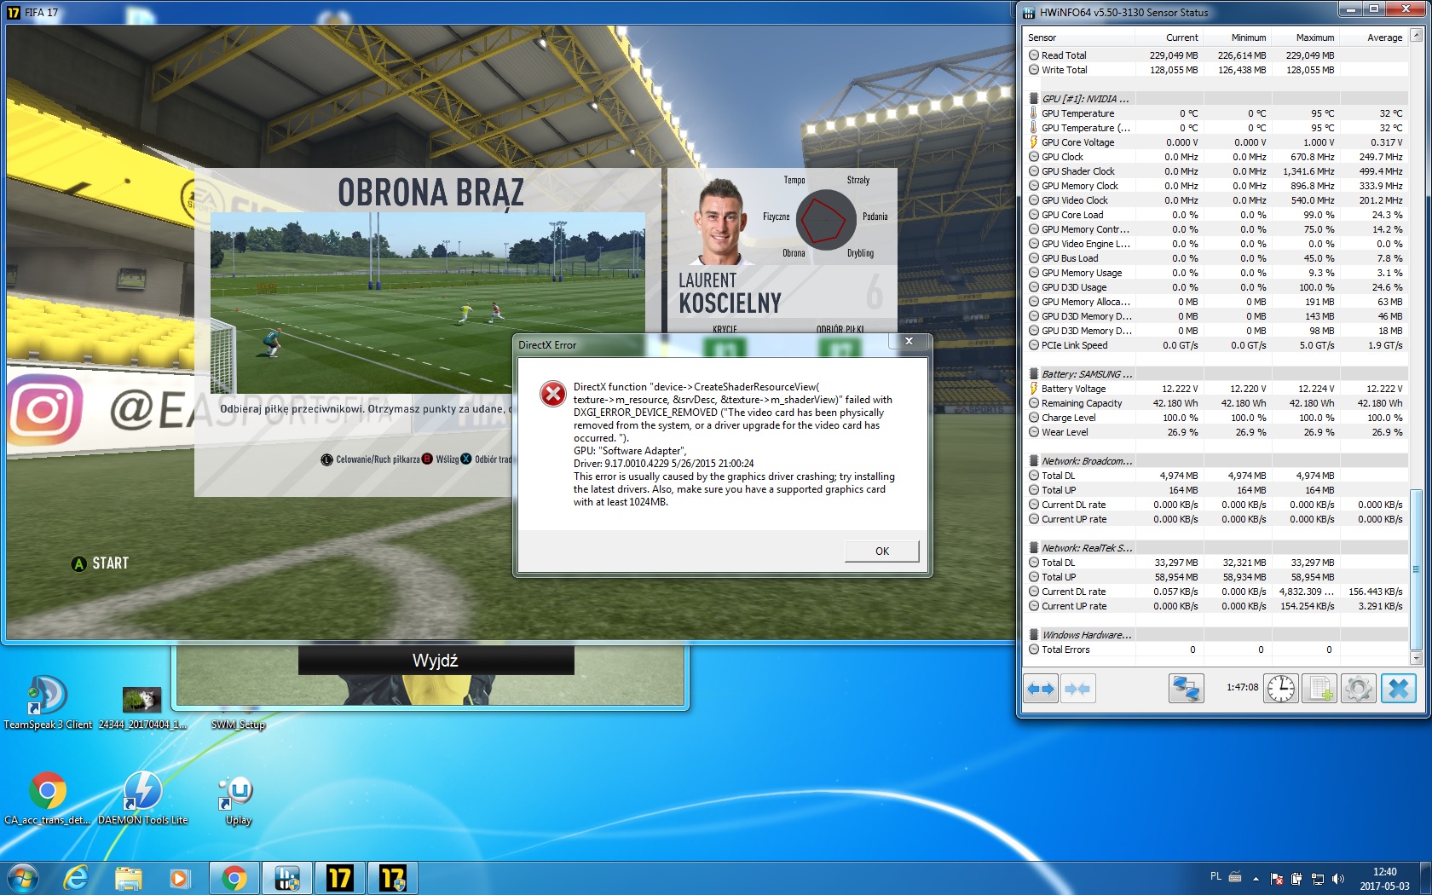Viewport: 1432px width, 895px height.
Task: Select the Battery Voltage row
Action: pyautogui.click(x=1216, y=389)
